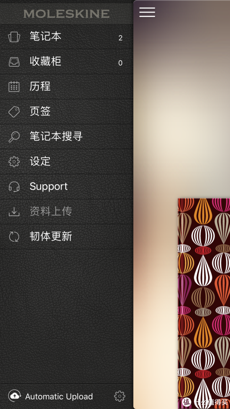230x409 pixels.
Task: Click the tag icon beside 页签
Action: coord(14,112)
